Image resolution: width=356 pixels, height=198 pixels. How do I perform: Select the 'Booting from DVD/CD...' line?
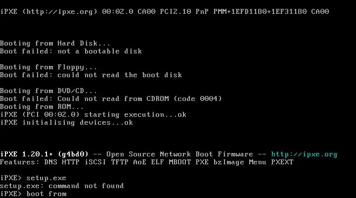point(48,91)
